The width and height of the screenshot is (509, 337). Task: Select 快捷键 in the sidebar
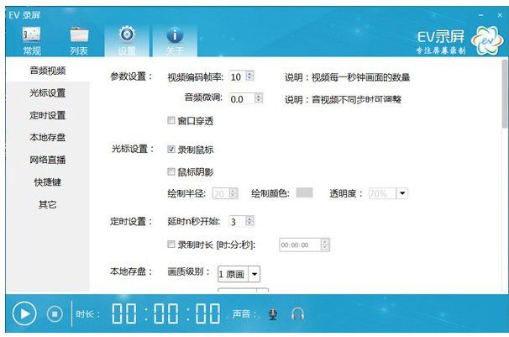[x=48, y=182]
